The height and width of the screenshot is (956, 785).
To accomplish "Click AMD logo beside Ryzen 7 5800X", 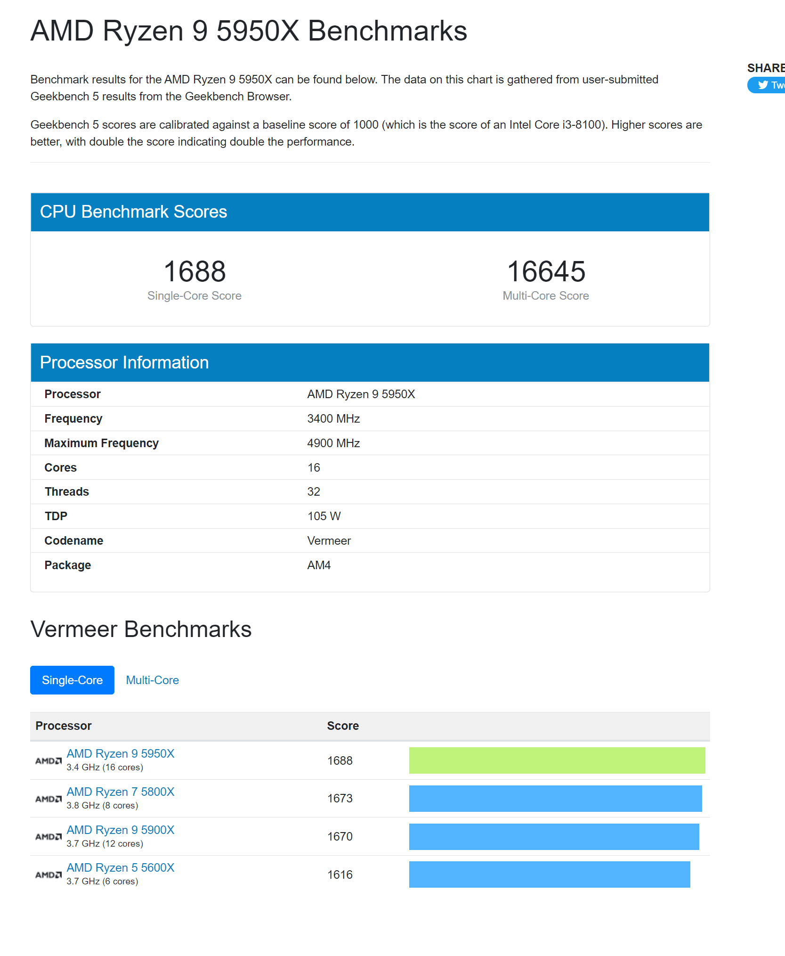I will pyautogui.click(x=49, y=799).
